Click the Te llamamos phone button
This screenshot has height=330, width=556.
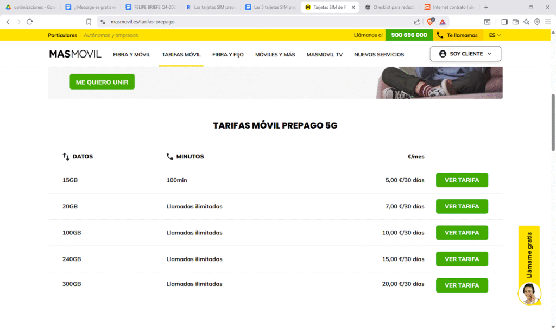pyautogui.click(x=458, y=35)
